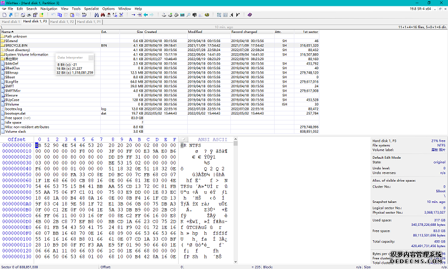Click the Open Disk toolbar icon
This screenshot has width=448, height=269.
[164, 15]
